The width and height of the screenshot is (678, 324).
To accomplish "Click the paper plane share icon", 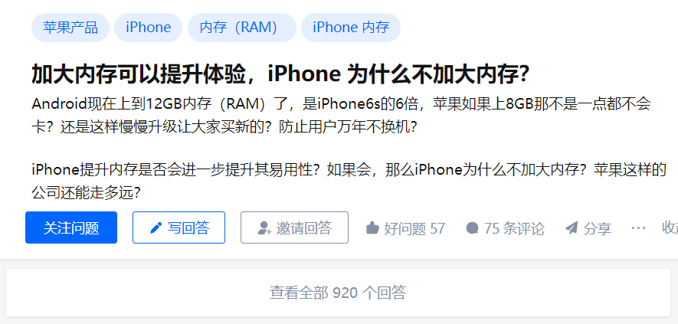I will click(572, 227).
